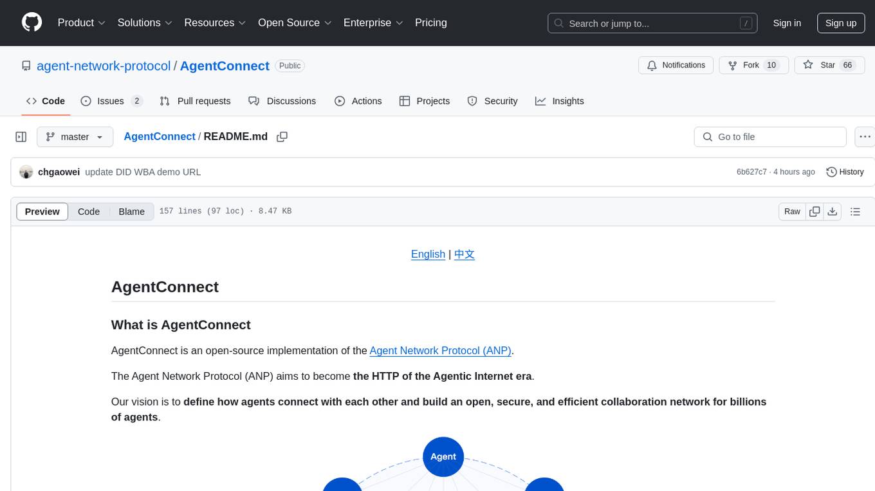Open chgaowei author profile link

[59, 172]
